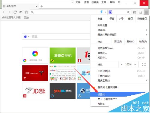Screen dimensions: 150x113
Task: Expand 最近打开的标签页 submenu
Action: (x=119, y=35)
